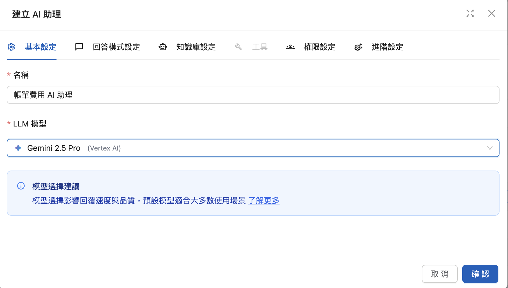Click the sparkle gear icon for 進階設定
Viewport: 508px width, 288px height.
coord(358,47)
